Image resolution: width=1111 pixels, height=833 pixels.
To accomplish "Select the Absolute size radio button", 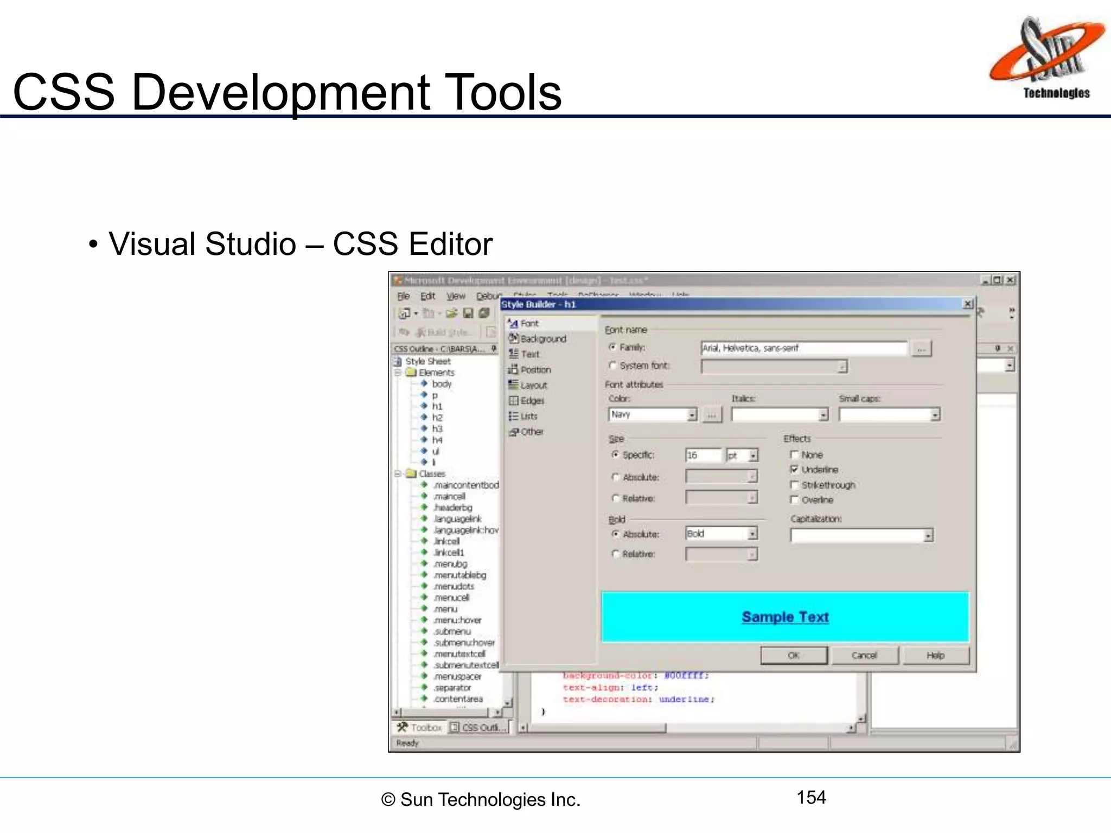I will coord(616,477).
